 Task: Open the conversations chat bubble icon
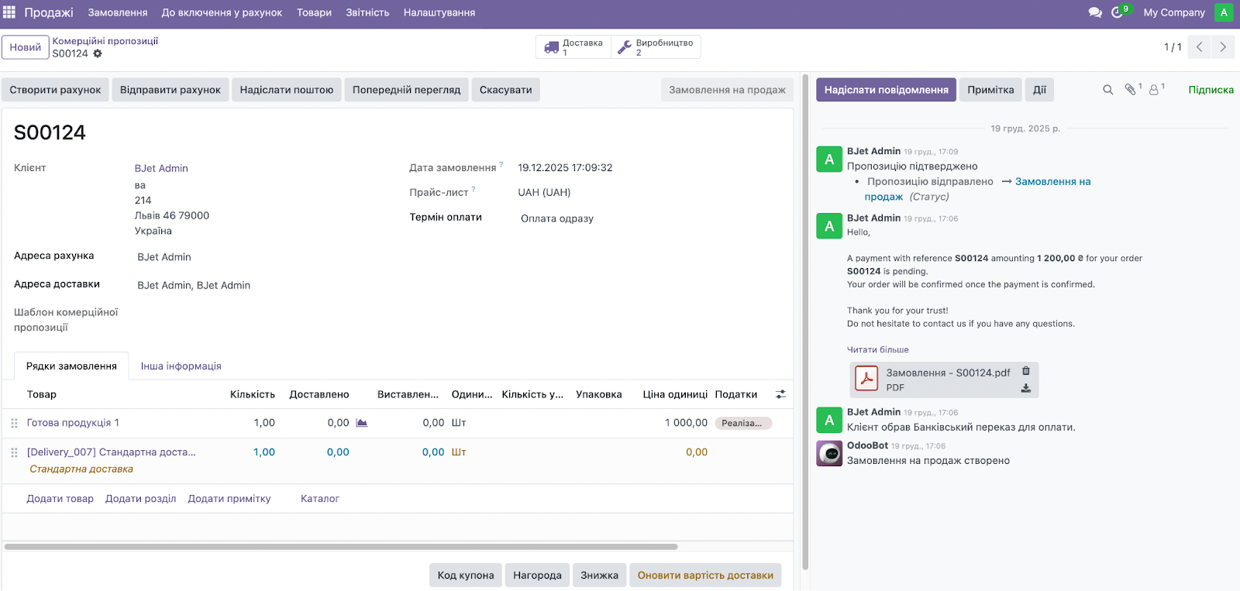[x=1095, y=12]
